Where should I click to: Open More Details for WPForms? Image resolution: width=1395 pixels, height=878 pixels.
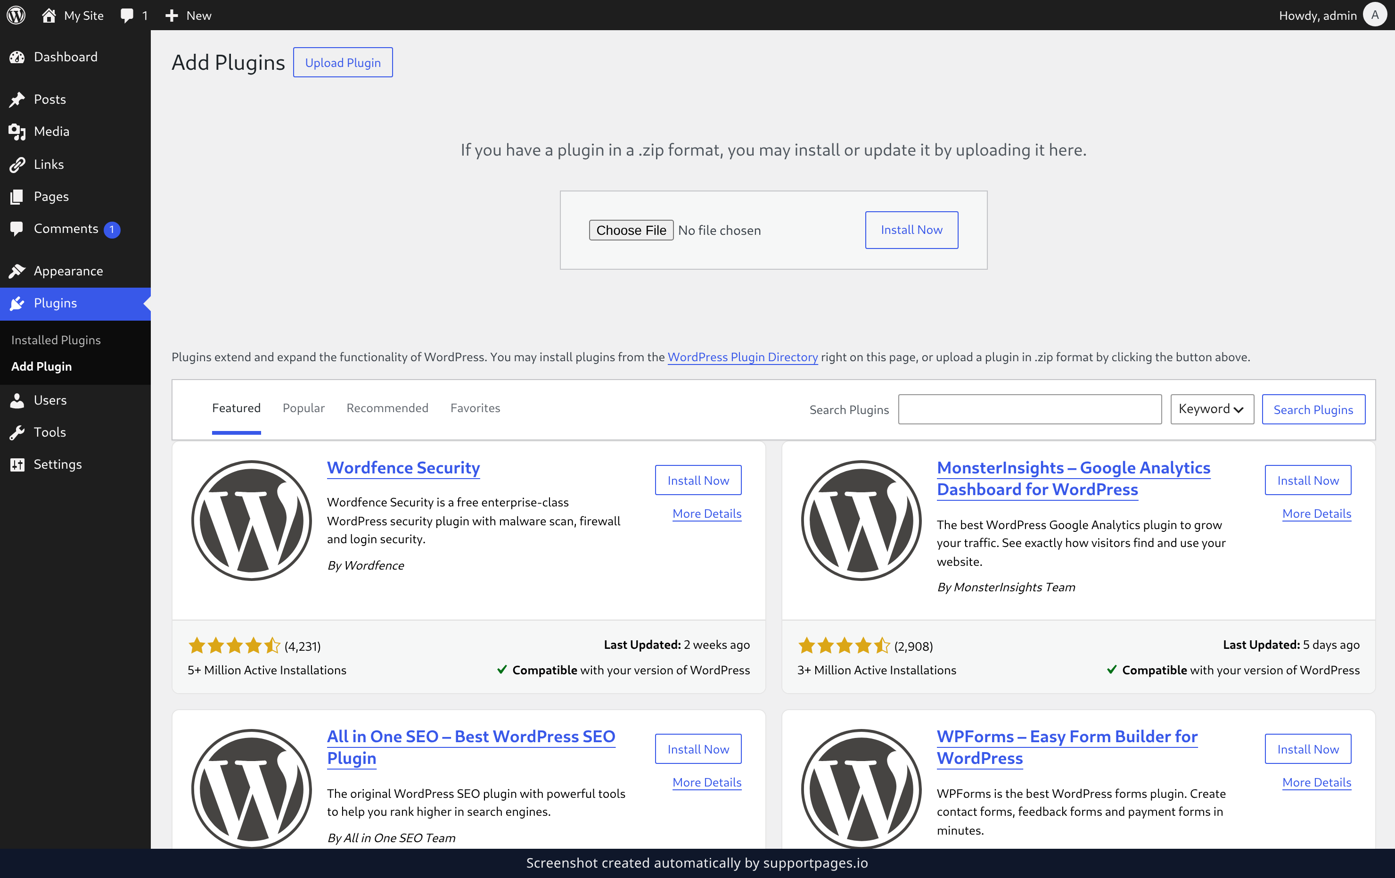point(1317,783)
